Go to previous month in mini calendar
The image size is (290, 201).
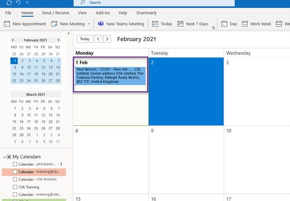point(13,40)
